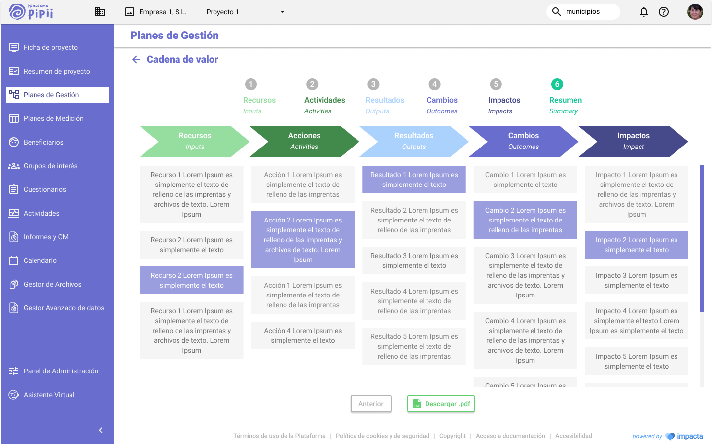Open Términos de uso de la Plataforma link
The width and height of the screenshot is (712, 444).
point(279,436)
